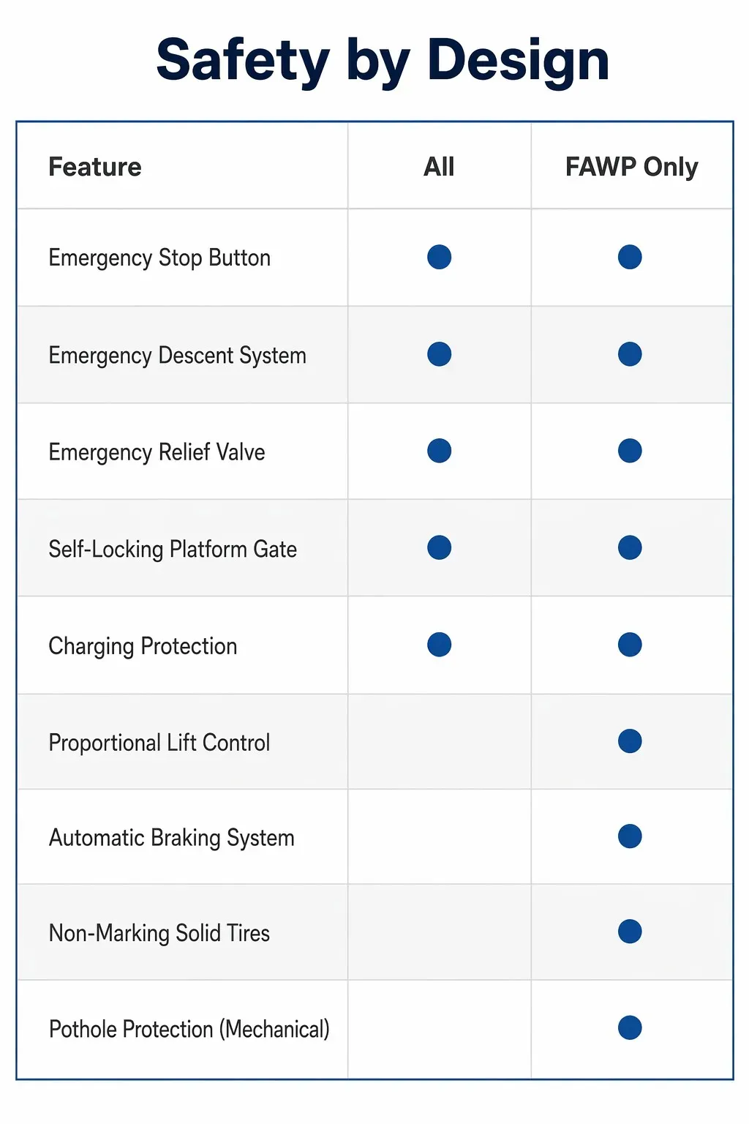749x1124 pixels.
Task: Click the "Safety by Design" title
Action: (x=383, y=61)
